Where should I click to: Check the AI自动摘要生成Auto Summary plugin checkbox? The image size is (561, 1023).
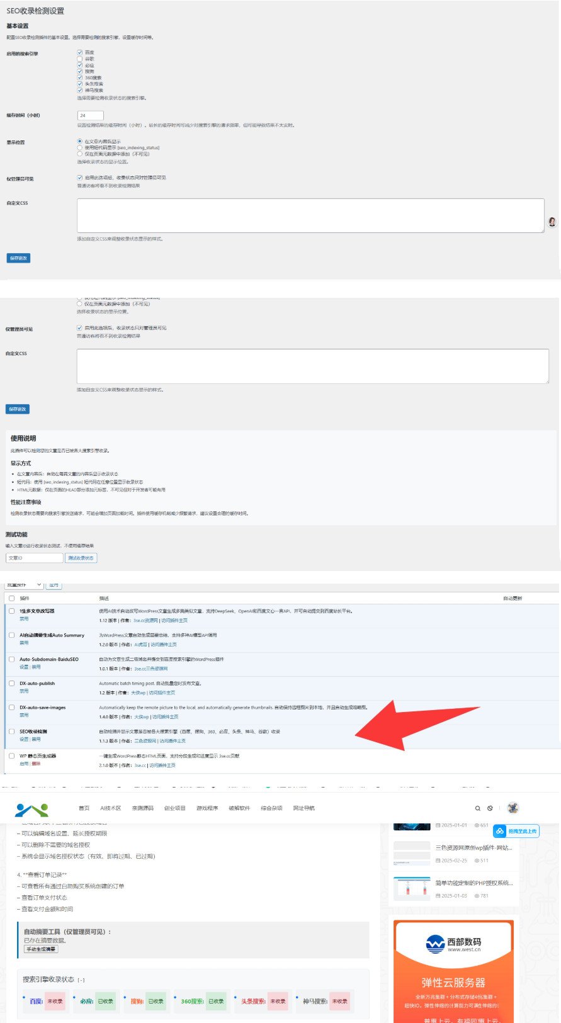click(x=11, y=635)
